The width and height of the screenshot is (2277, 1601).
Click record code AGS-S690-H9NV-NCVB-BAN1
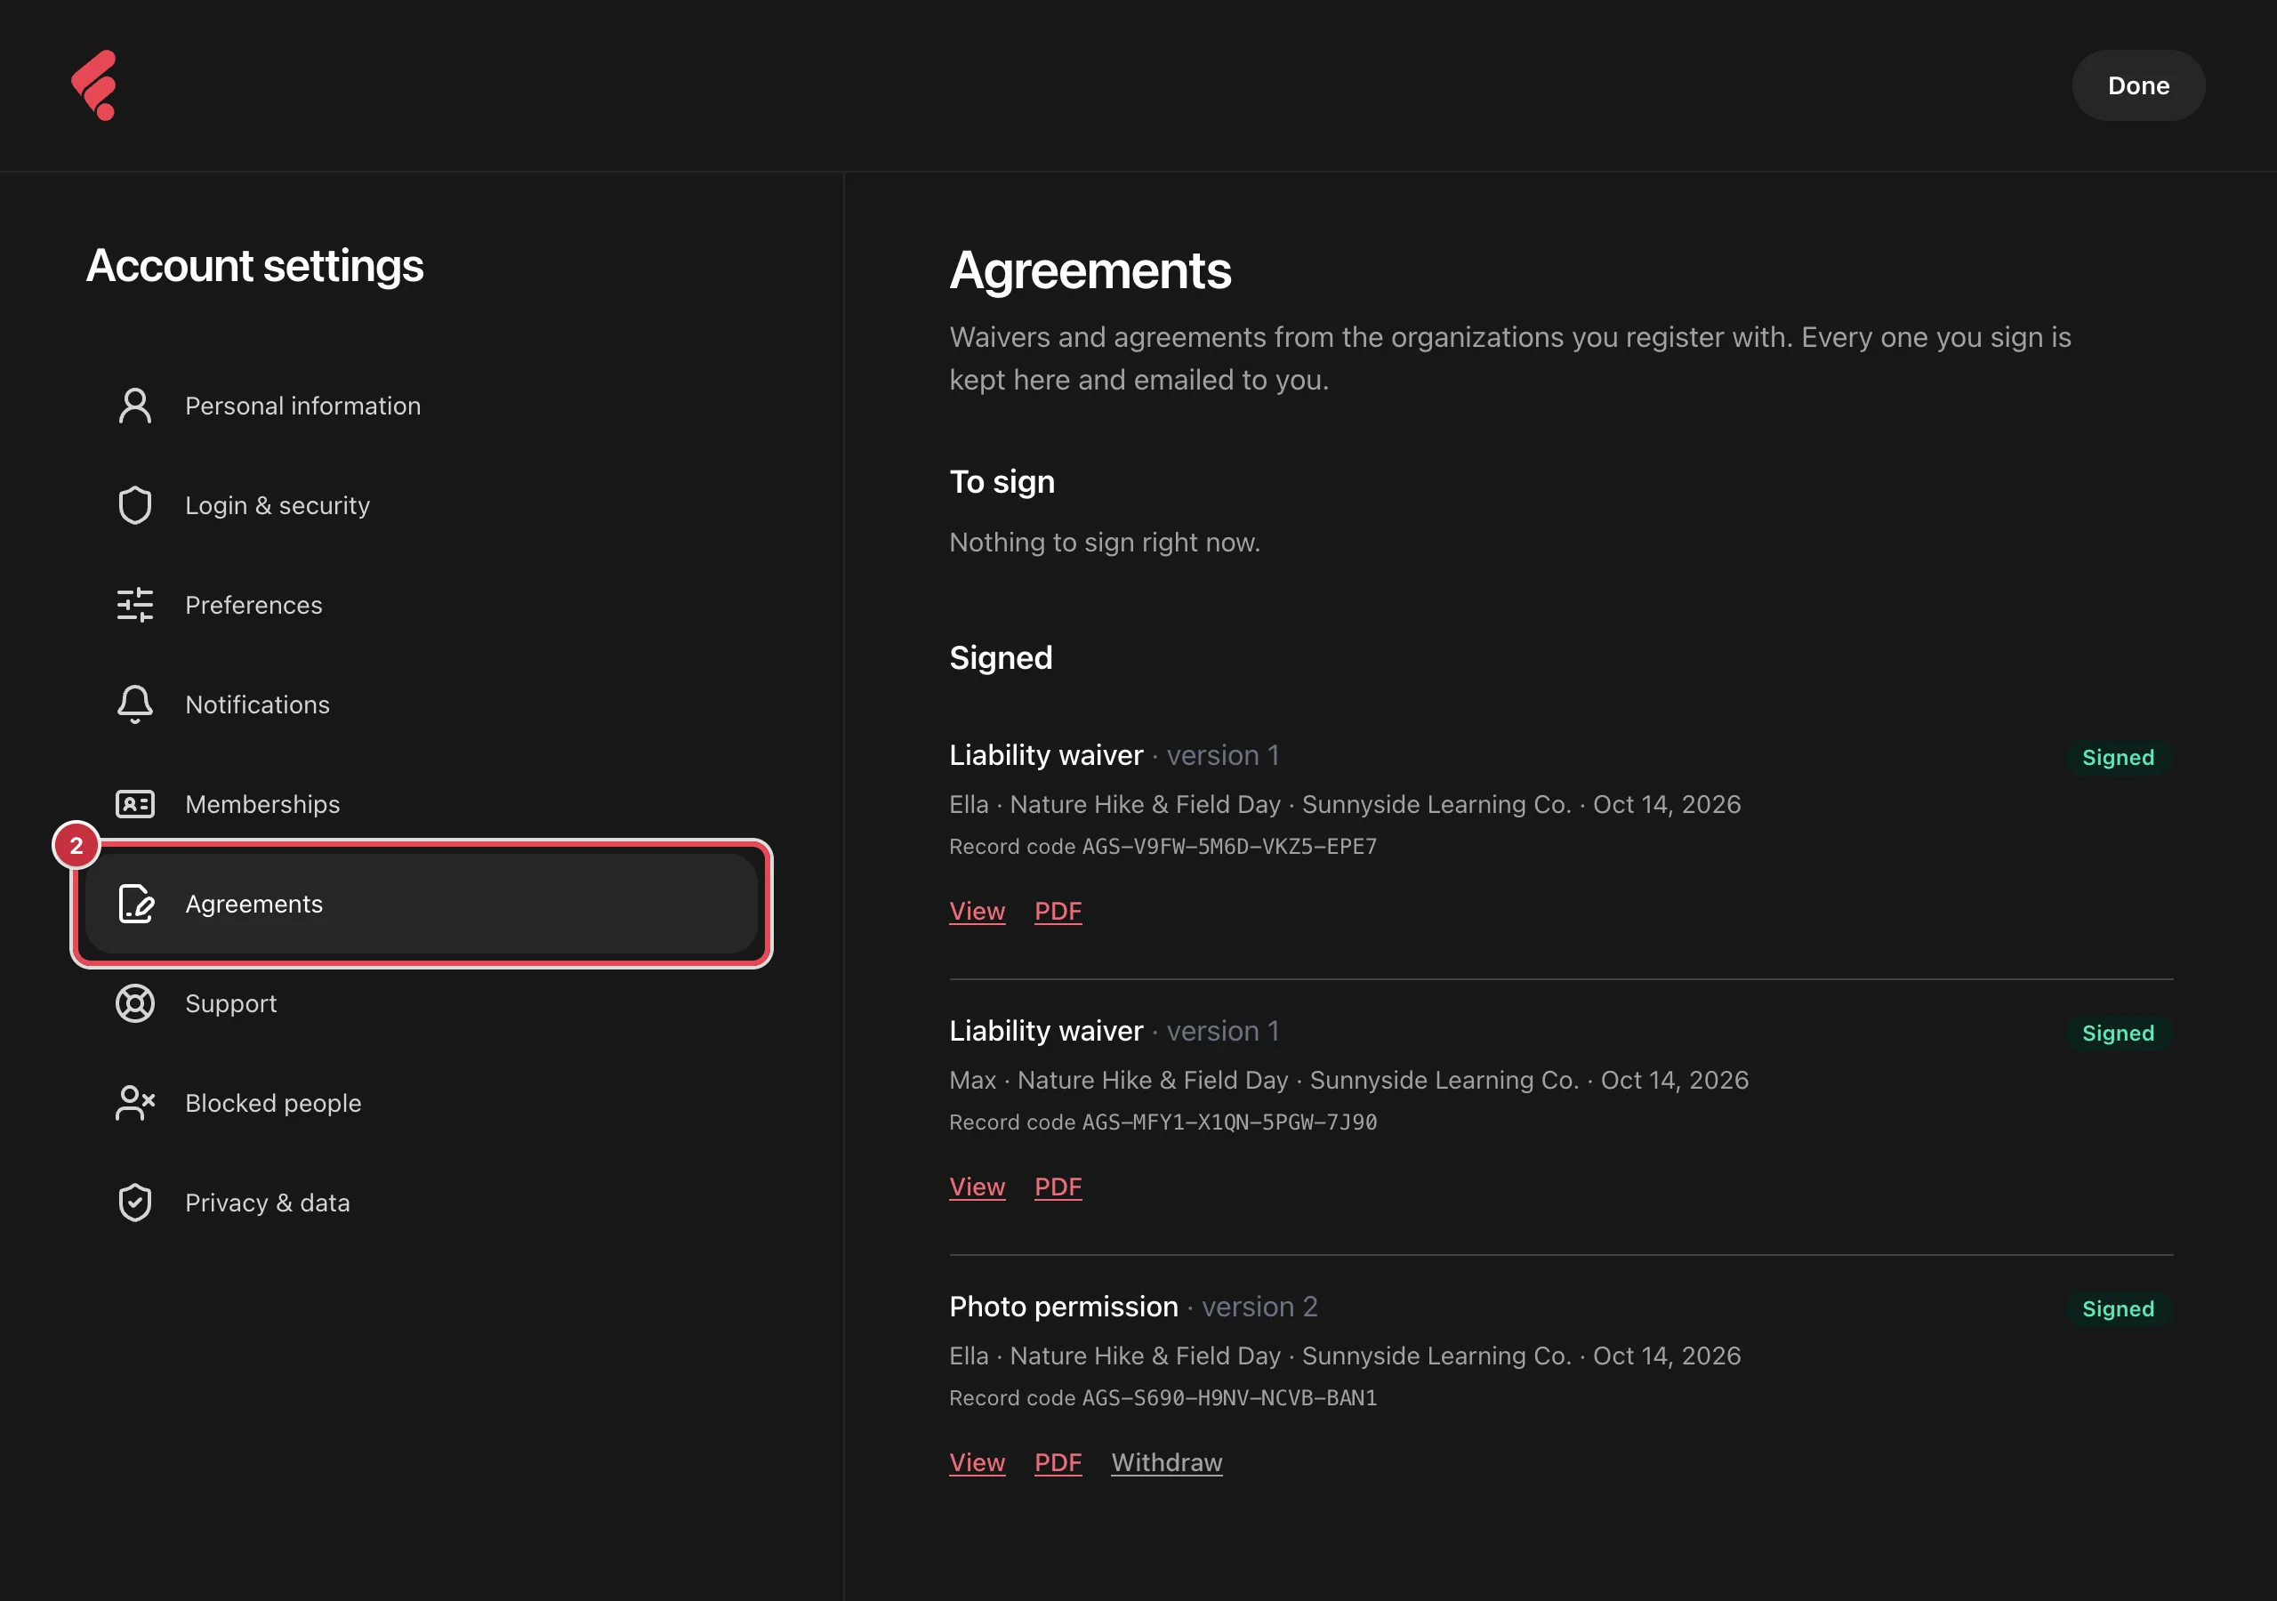(1228, 1398)
